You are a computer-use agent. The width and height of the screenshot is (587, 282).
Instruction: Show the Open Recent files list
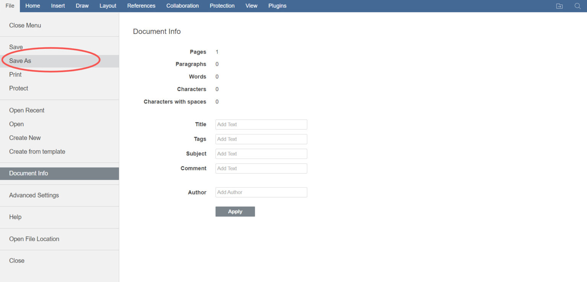point(27,110)
